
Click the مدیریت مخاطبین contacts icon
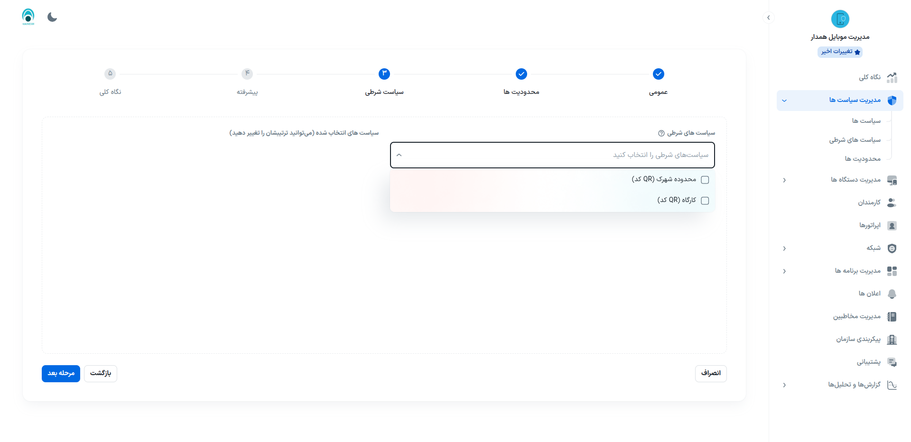(892, 316)
